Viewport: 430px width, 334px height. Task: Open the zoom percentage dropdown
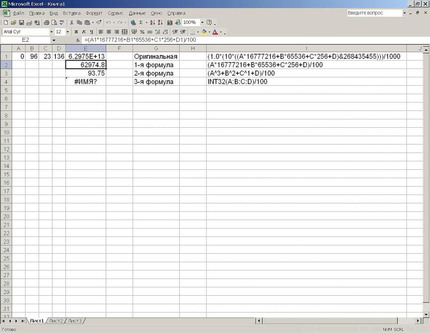(x=203, y=22)
